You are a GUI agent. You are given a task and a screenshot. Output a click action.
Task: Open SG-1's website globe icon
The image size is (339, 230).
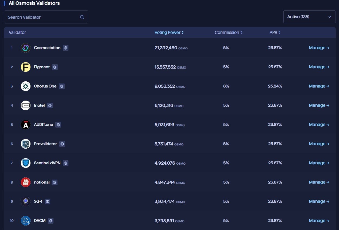[x=47, y=202]
